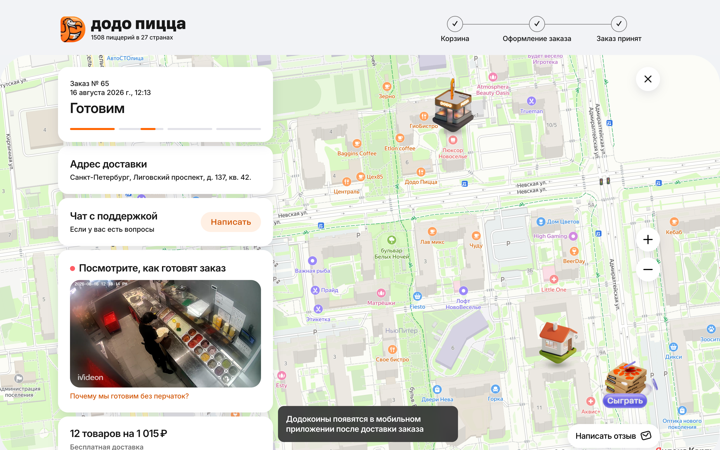The height and width of the screenshot is (450, 720).
Task: Click the Dodo Pizza bird logo
Action: pyautogui.click(x=73, y=29)
